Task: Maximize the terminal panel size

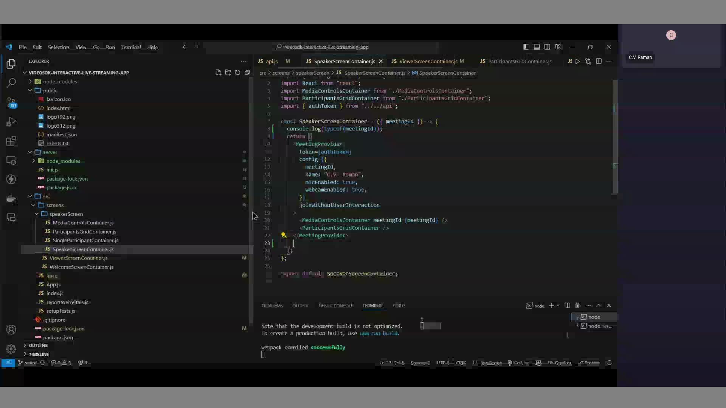Action: tap(599, 305)
